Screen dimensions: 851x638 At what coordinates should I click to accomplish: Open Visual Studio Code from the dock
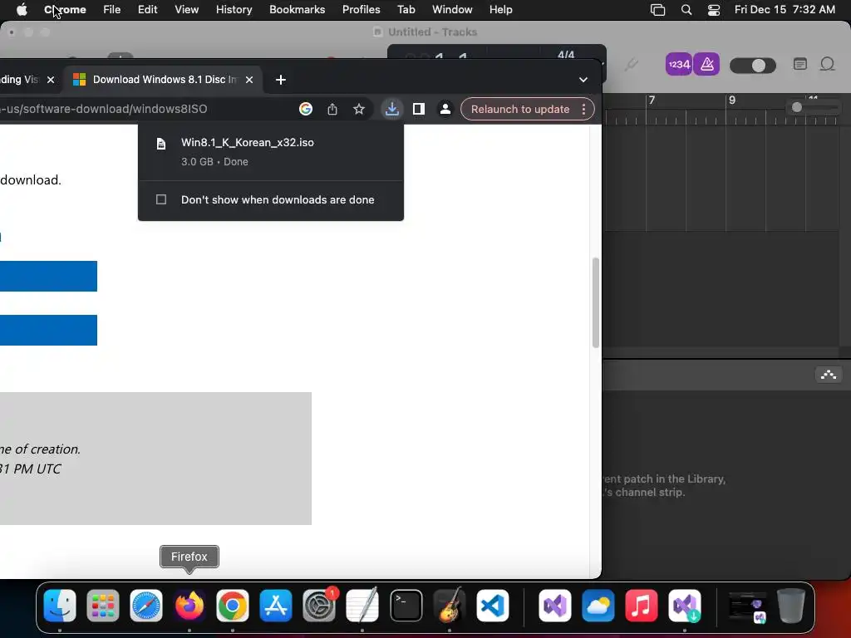click(x=493, y=606)
